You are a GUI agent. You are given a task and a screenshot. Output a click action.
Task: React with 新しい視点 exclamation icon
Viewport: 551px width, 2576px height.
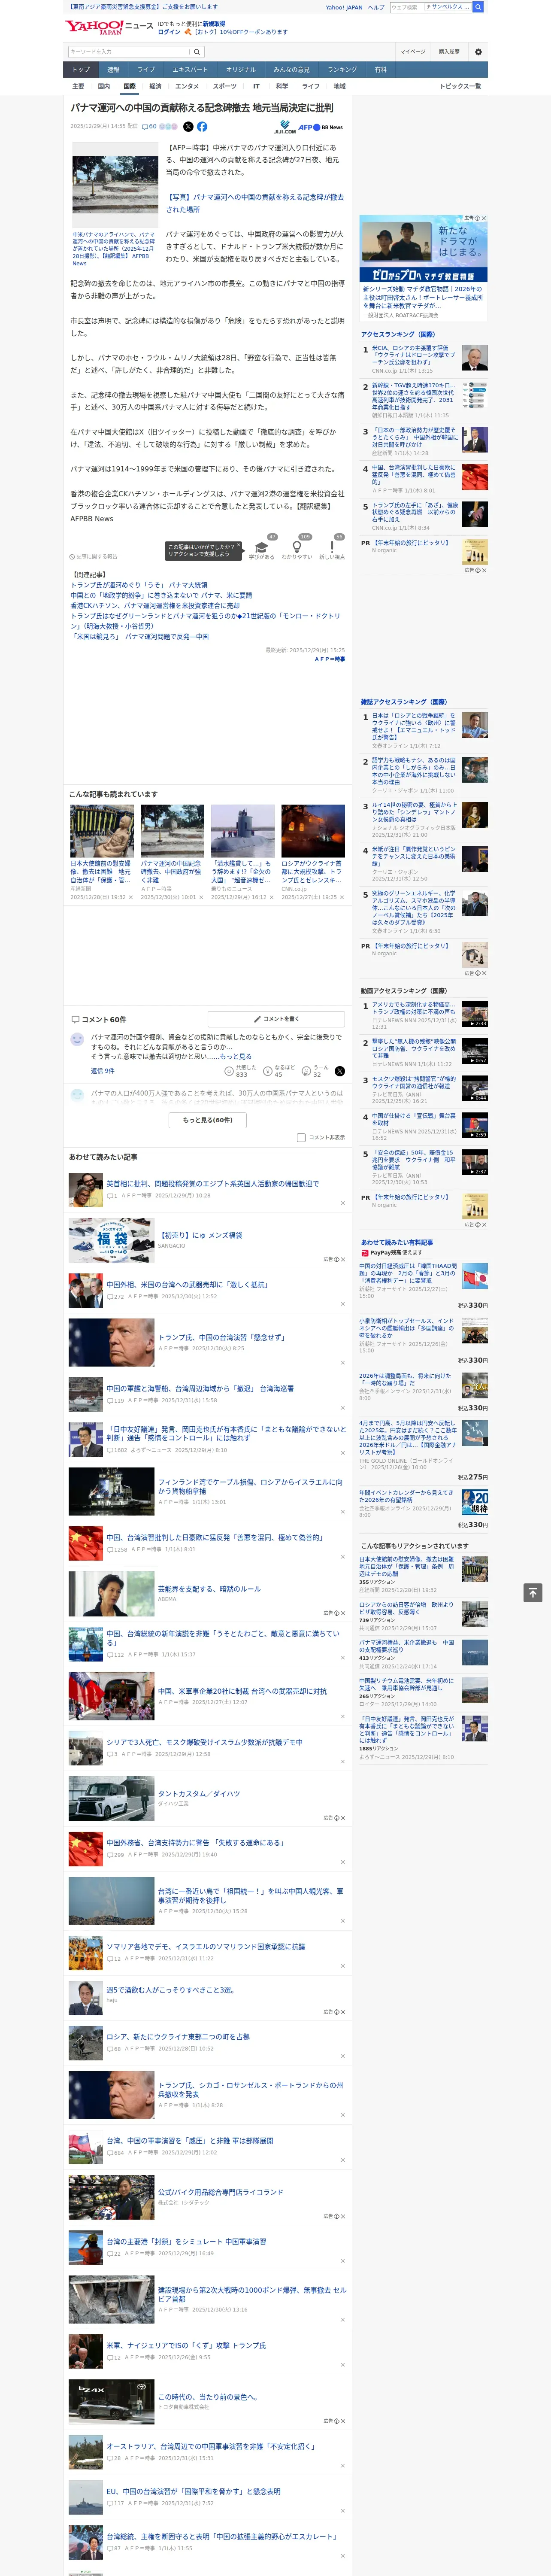(x=332, y=546)
